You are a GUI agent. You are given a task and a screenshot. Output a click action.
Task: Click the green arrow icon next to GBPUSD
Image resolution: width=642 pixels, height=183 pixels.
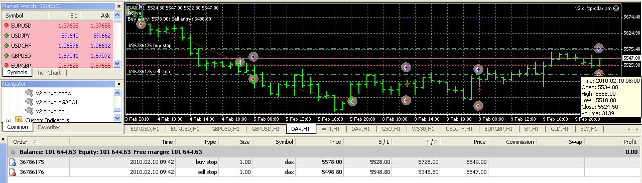tap(6, 56)
